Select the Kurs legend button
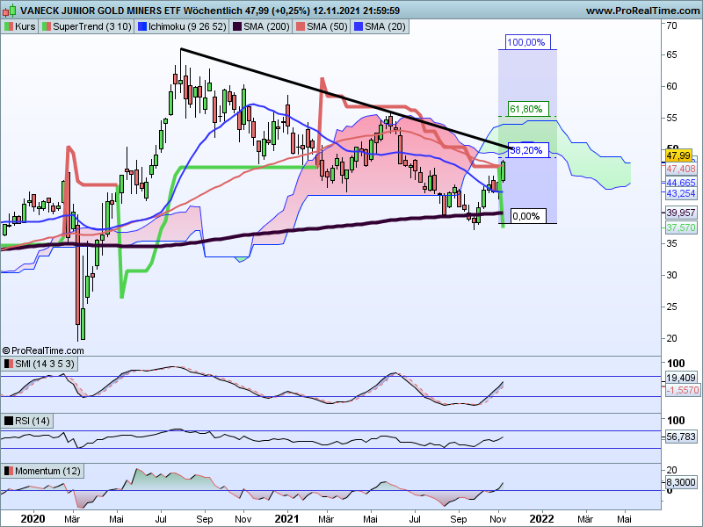The height and width of the screenshot is (527, 703). pyautogui.click(x=19, y=26)
